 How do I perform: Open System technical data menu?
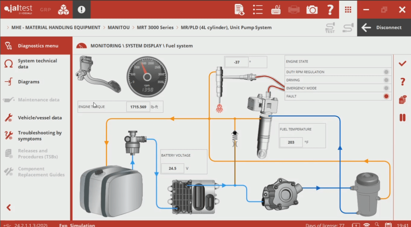click(x=37, y=64)
